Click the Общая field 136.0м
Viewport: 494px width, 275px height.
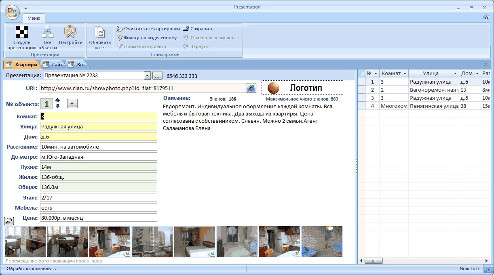click(98, 187)
